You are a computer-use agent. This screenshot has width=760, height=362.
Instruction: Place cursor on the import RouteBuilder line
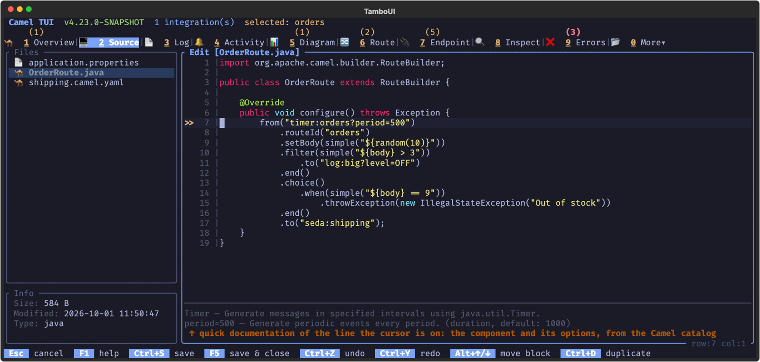[x=332, y=63]
